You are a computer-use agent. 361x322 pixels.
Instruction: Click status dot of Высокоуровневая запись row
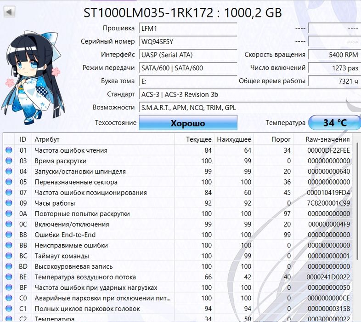(9, 266)
